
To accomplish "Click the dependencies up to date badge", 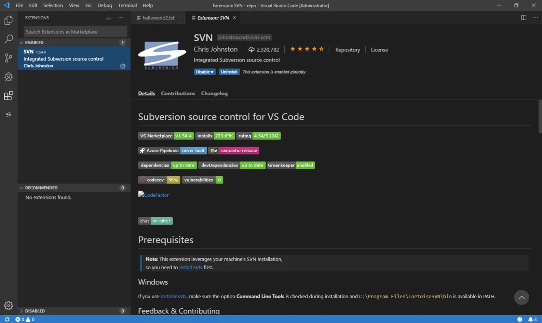I will [167, 165].
